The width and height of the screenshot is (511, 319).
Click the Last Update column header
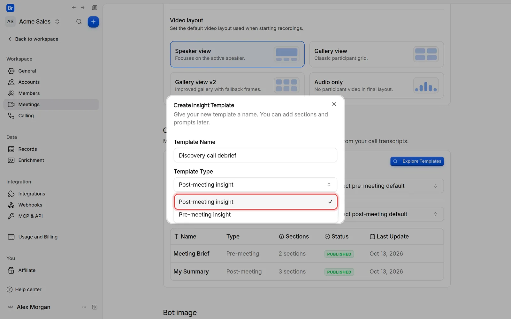(x=389, y=237)
